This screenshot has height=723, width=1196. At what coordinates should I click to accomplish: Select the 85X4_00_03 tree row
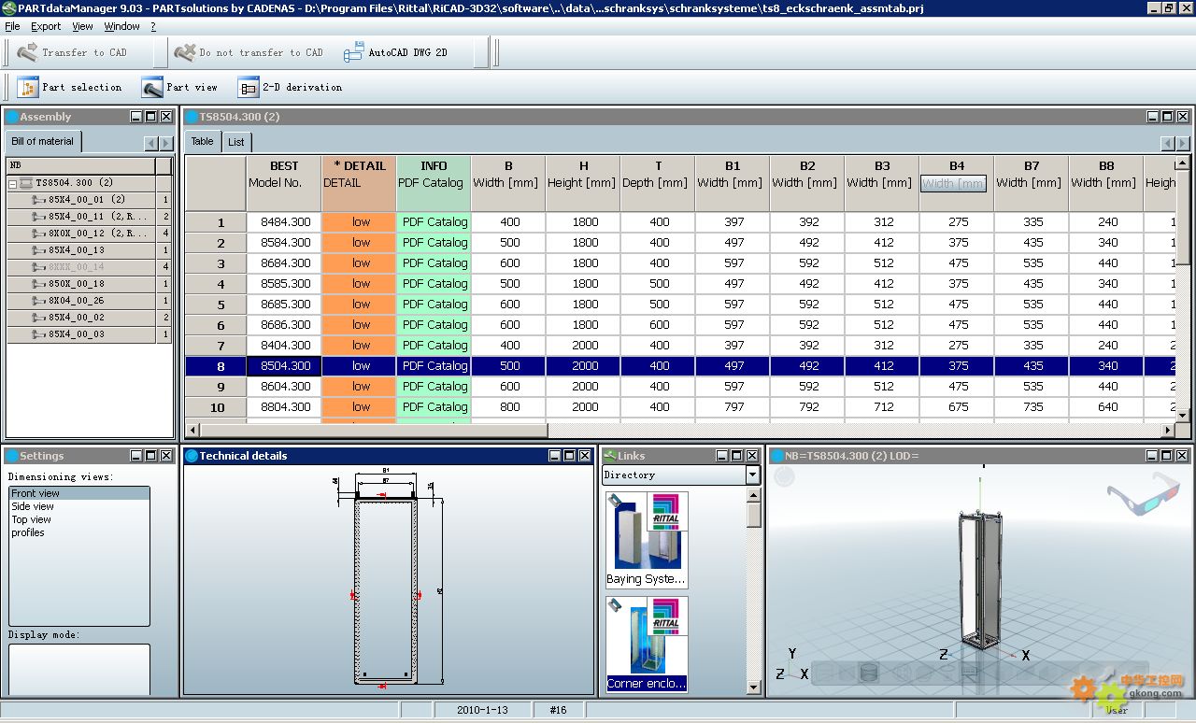click(90, 334)
